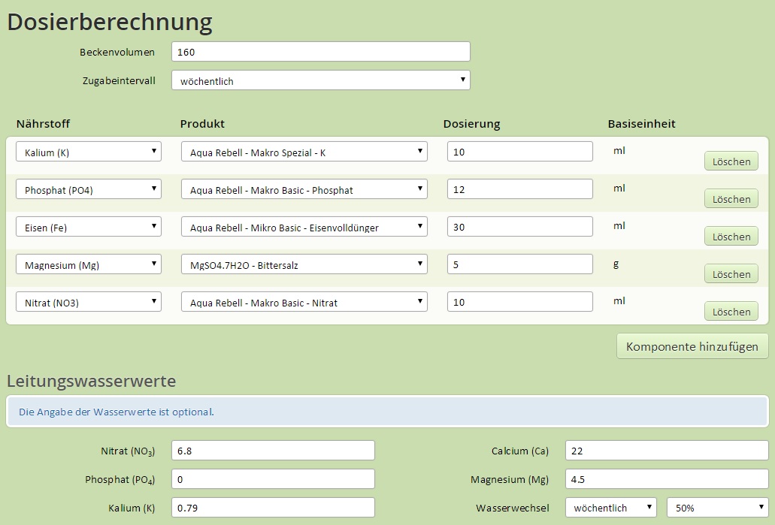This screenshot has width=775, height=525.
Task: Open the Makro Spezial - K product dropdown
Action: pyautogui.click(x=304, y=152)
